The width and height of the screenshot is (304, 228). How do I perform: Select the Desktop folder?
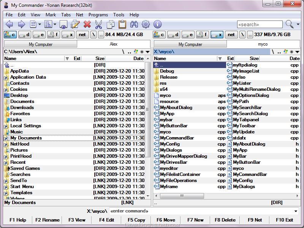(x=74, y=95)
